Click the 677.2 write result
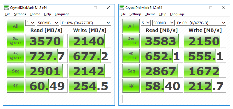This screenshot has width=233, height=109. [x=90, y=56]
